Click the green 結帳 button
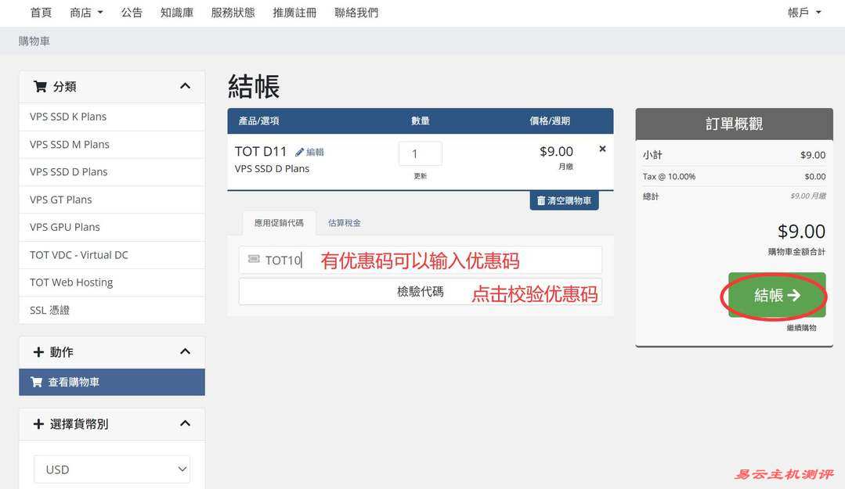This screenshot has height=489, width=845. coord(775,296)
